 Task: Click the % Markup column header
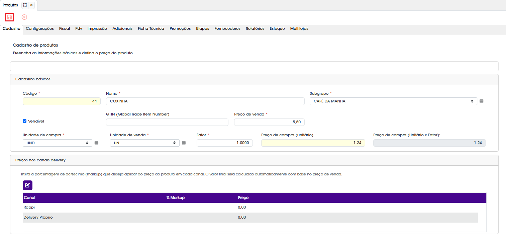(x=176, y=198)
